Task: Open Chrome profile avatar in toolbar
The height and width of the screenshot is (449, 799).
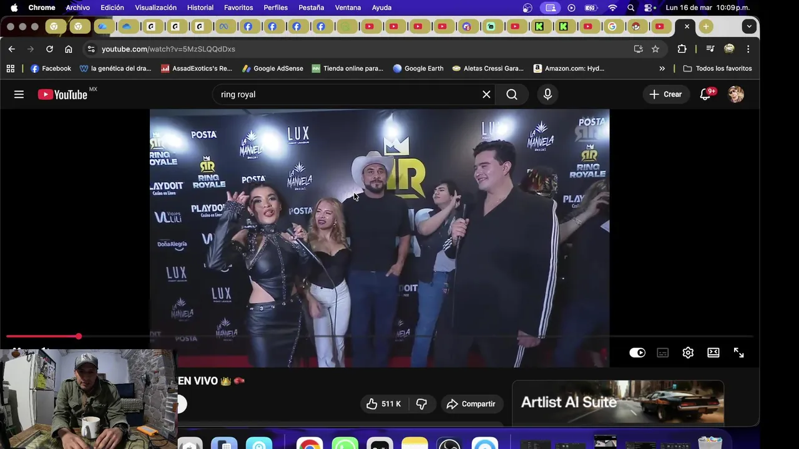Action: pos(729,49)
